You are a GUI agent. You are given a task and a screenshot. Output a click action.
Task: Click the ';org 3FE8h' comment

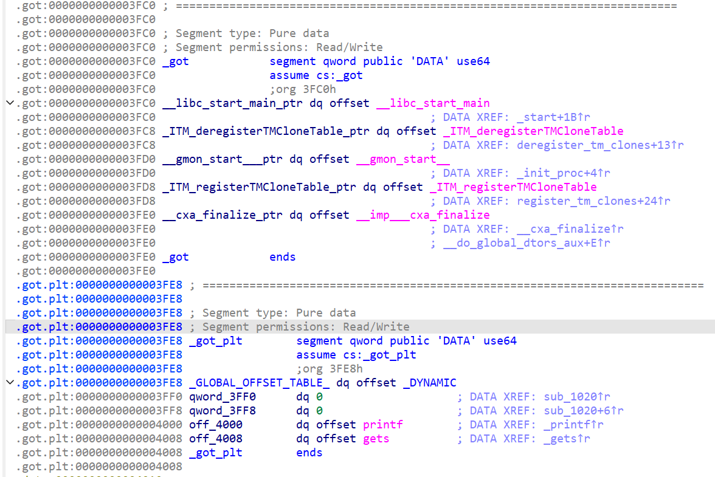click(330, 369)
